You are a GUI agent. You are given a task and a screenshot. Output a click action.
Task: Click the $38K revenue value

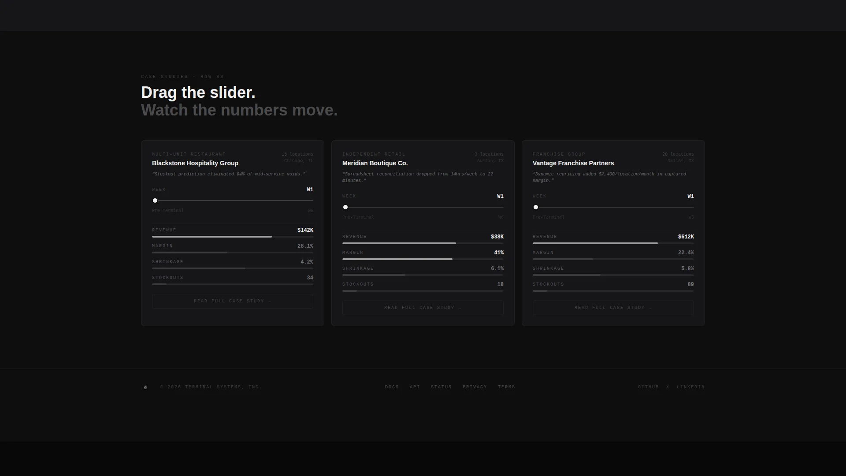497,237
